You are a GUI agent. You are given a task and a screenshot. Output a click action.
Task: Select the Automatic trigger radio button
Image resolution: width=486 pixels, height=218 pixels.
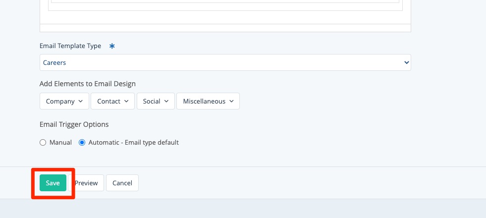(x=82, y=143)
